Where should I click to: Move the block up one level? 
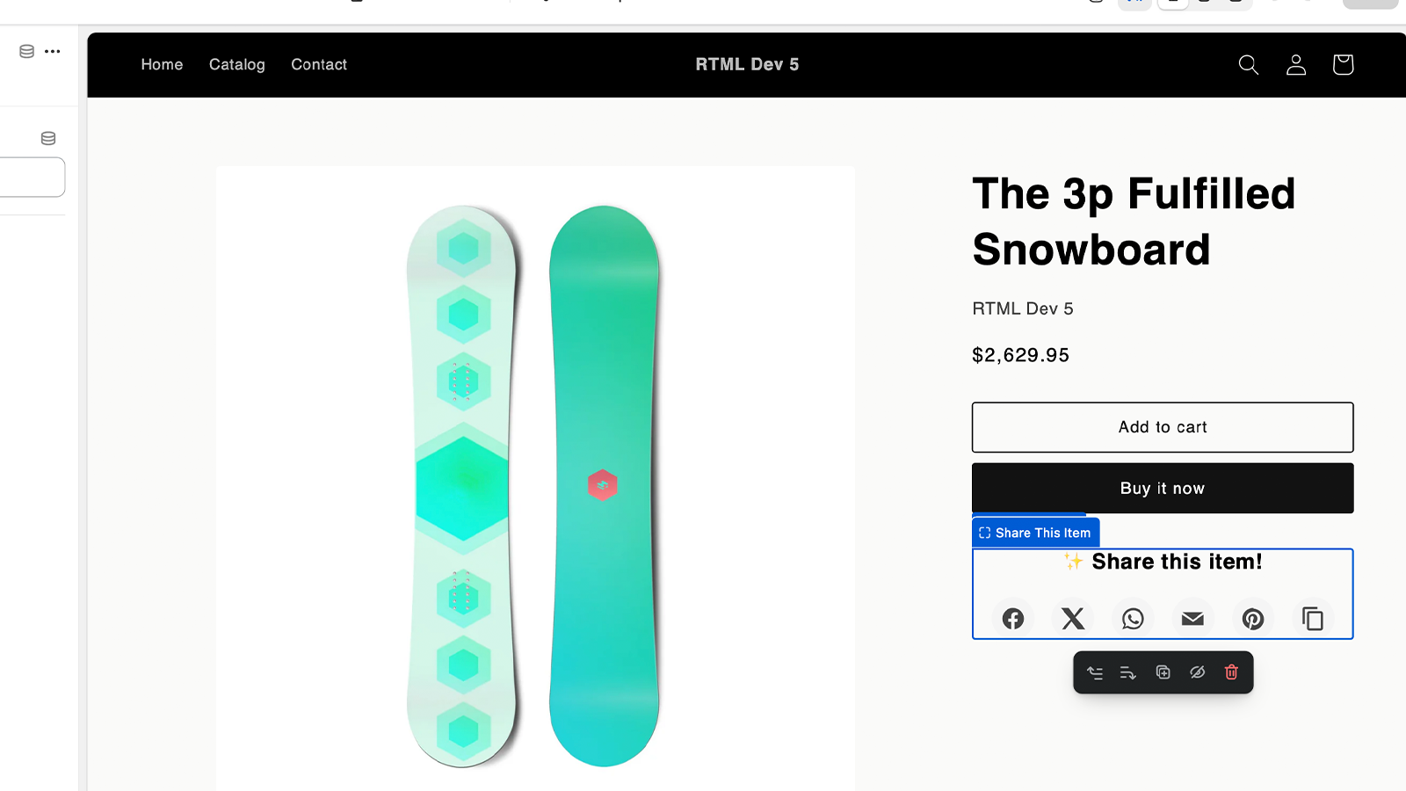(x=1095, y=672)
